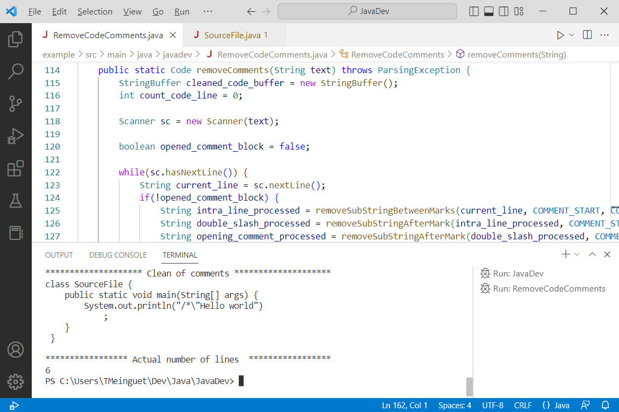Image resolution: width=619 pixels, height=412 pixels.
Task: Switch to the SourceFile.java tab
Action: [x=232, y=35]
